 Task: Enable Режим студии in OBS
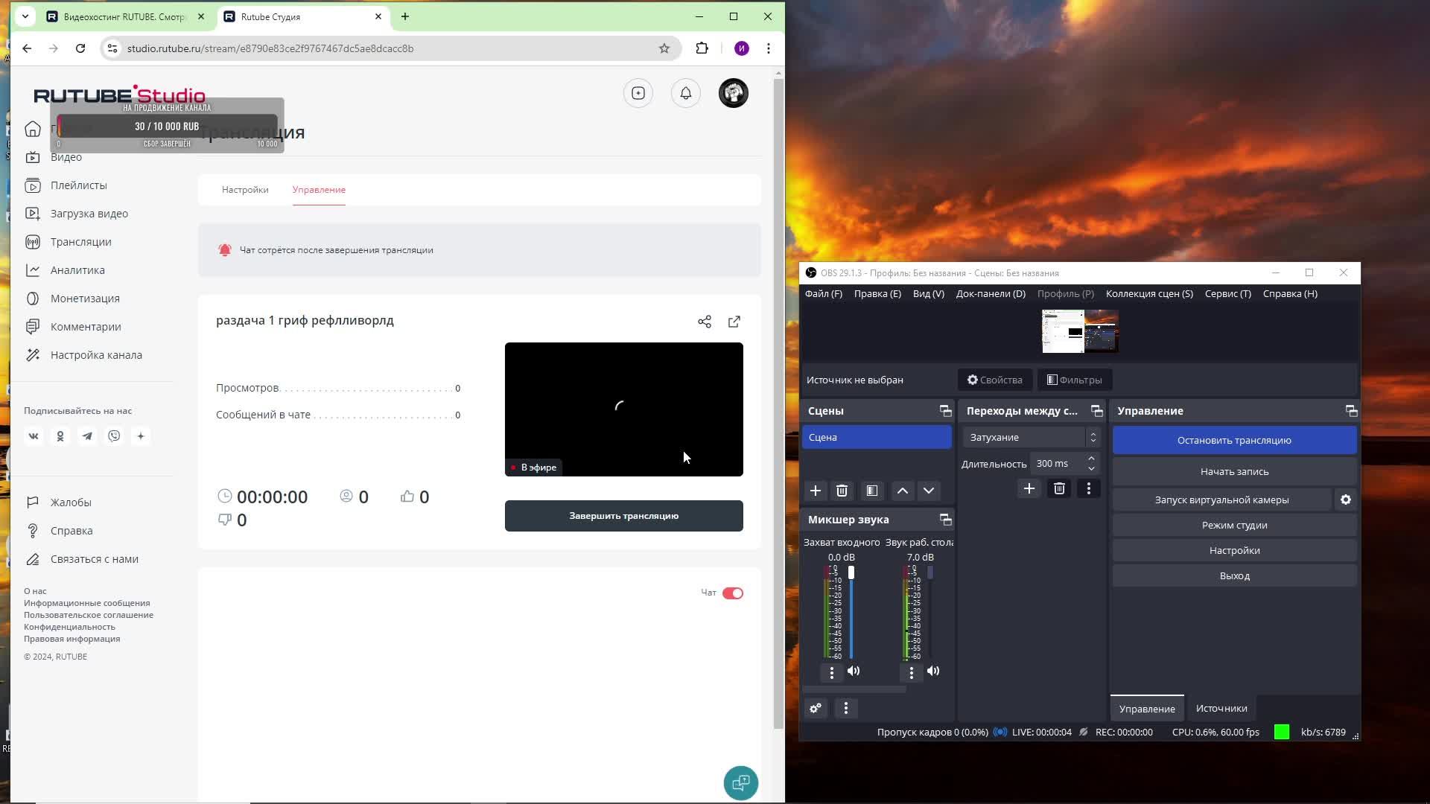[x=1234, y=526]
